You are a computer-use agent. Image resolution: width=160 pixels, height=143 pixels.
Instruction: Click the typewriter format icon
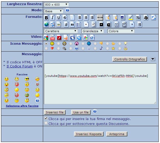(x=146, y=18)
